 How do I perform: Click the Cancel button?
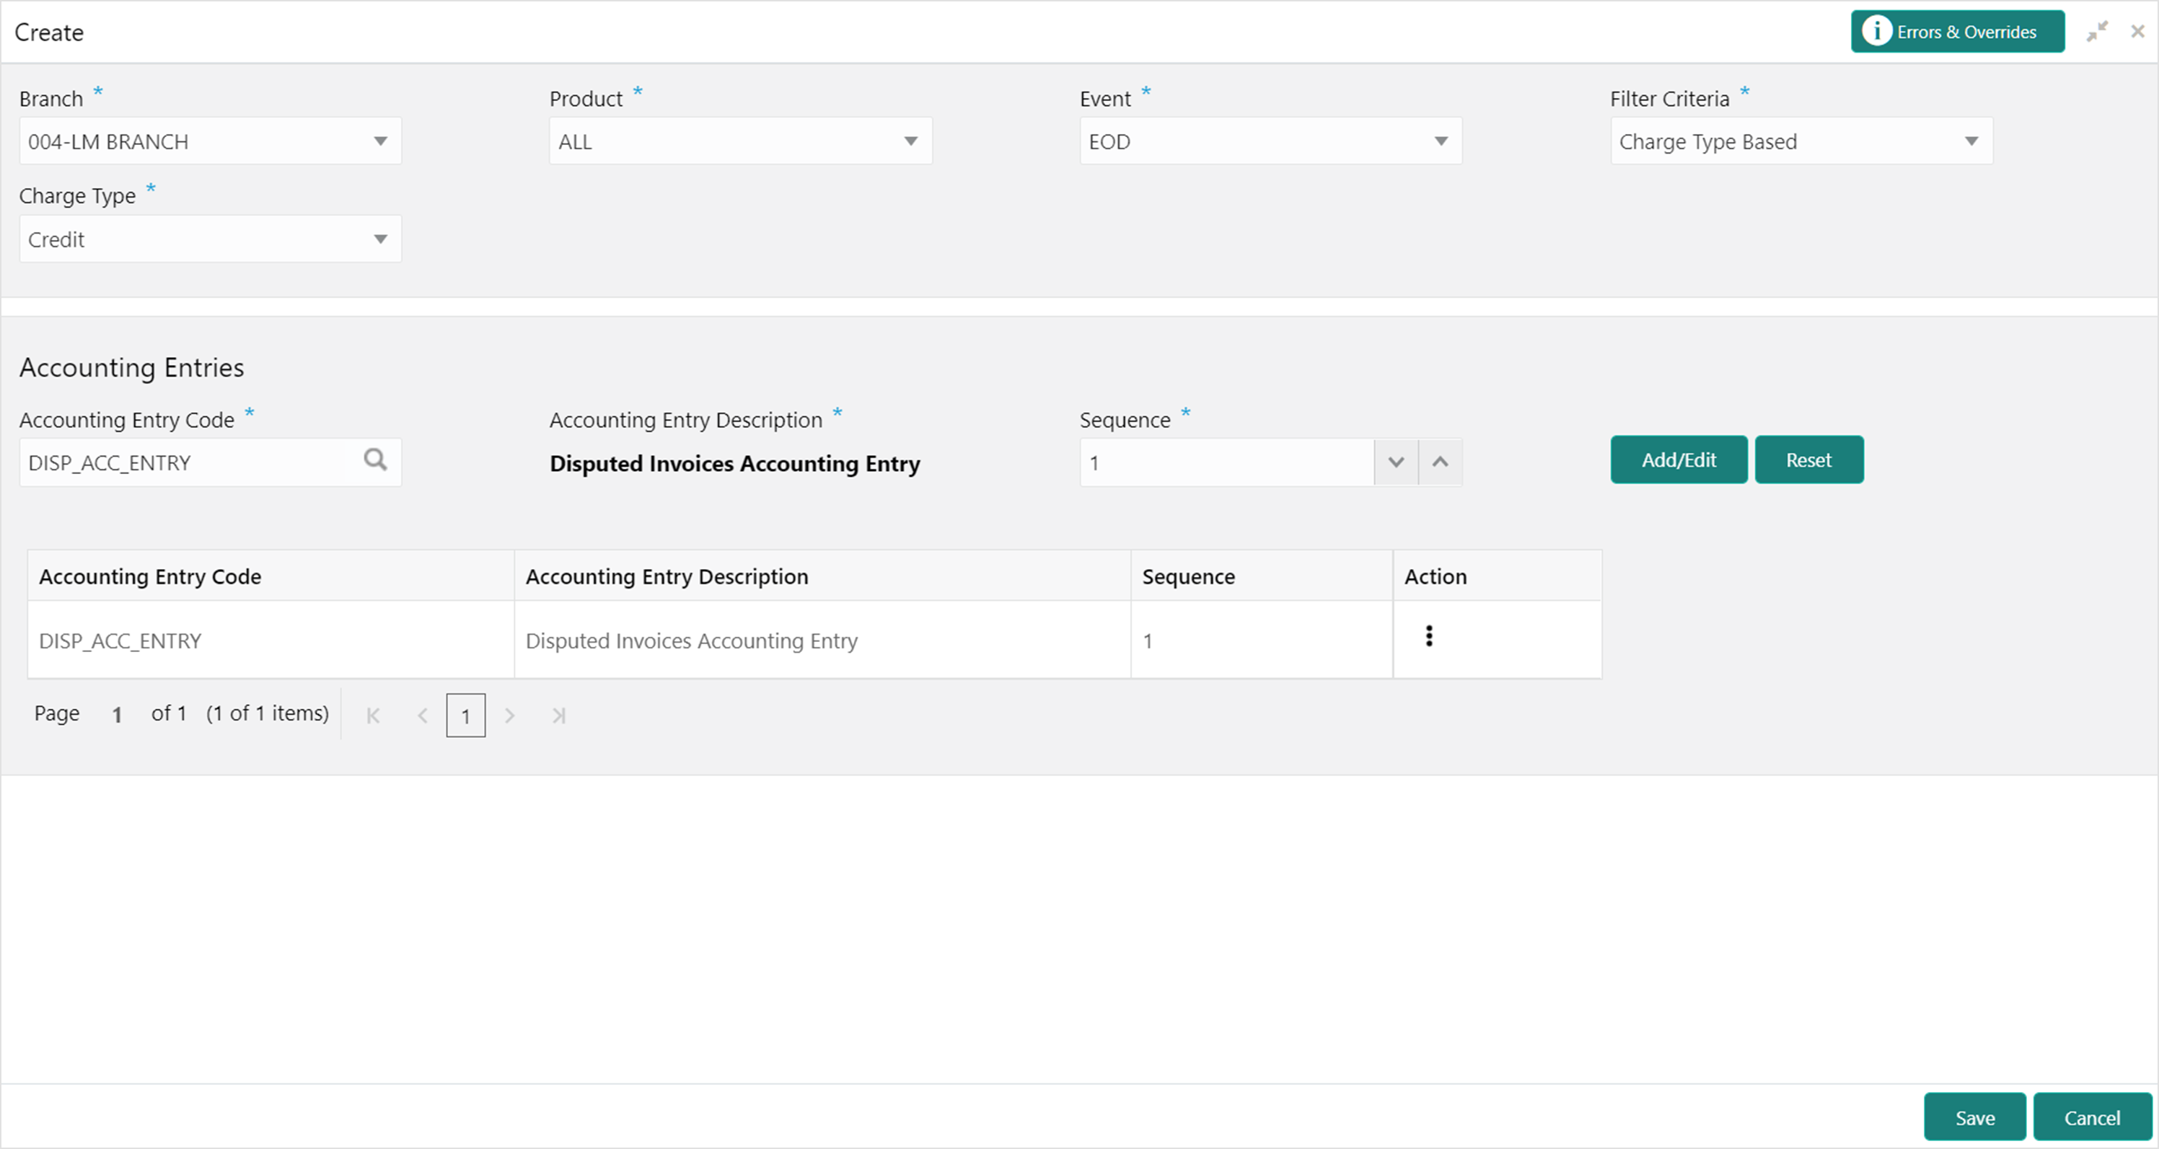coord(2091,1118)
